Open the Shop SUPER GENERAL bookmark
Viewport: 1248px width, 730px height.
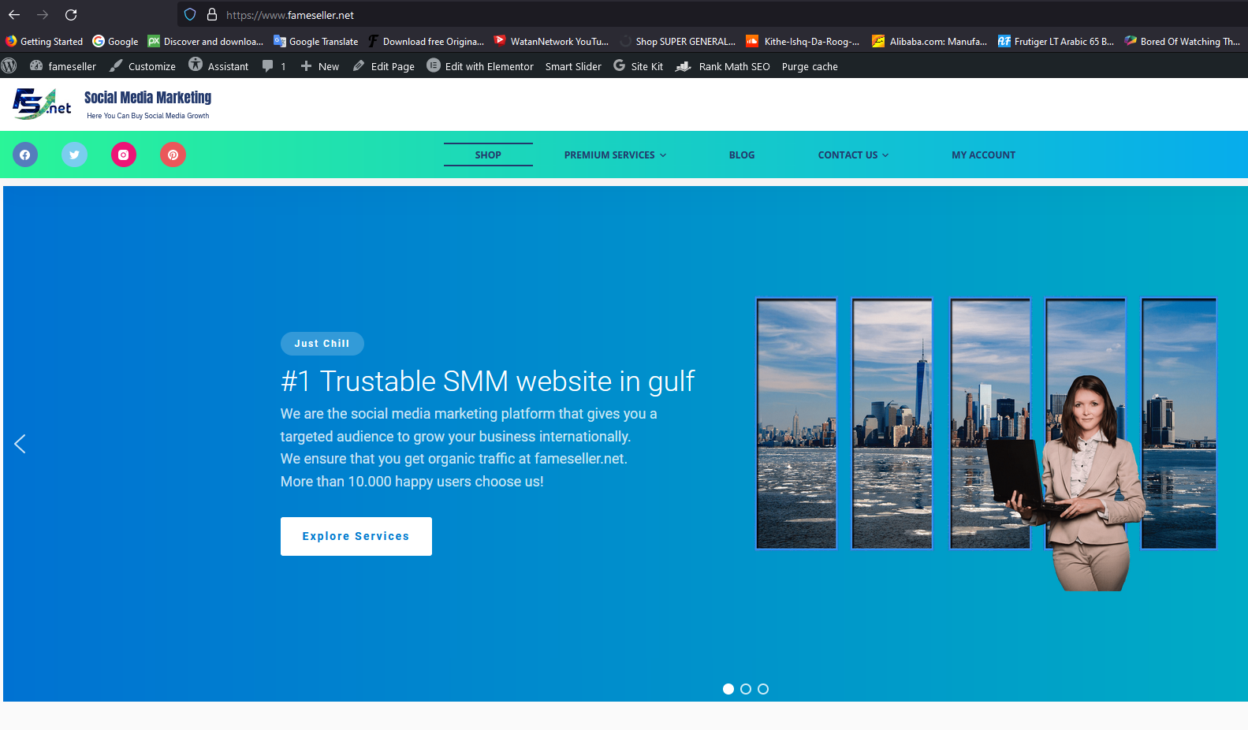[677, 42]
